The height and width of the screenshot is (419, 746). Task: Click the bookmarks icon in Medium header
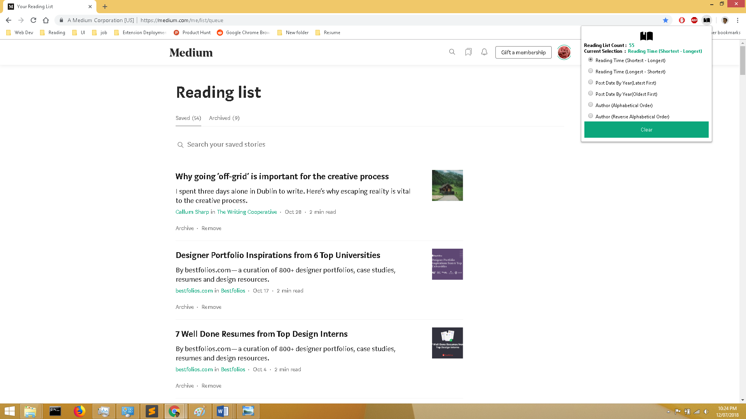468,52
